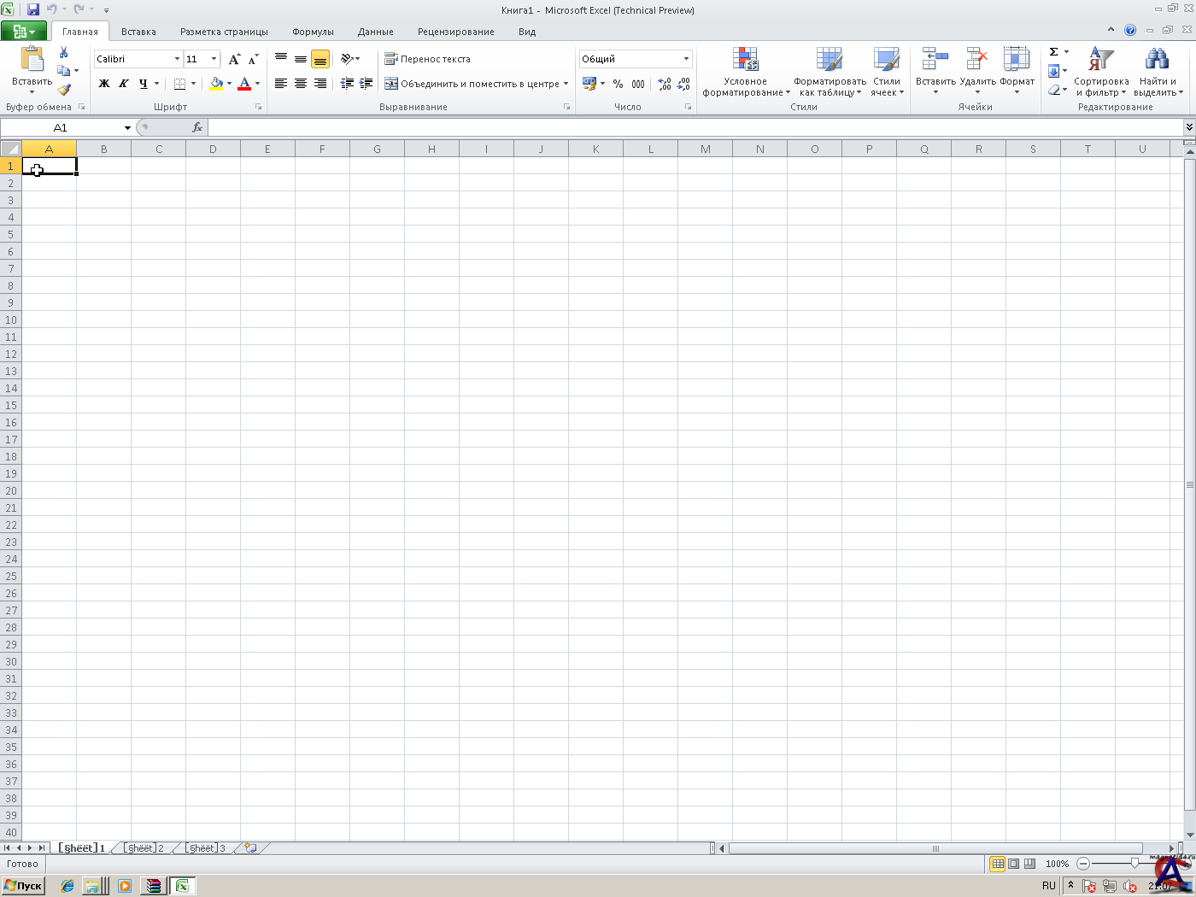Apply thousands separator 000 icon
The image size is (1196, 897).
638,84
